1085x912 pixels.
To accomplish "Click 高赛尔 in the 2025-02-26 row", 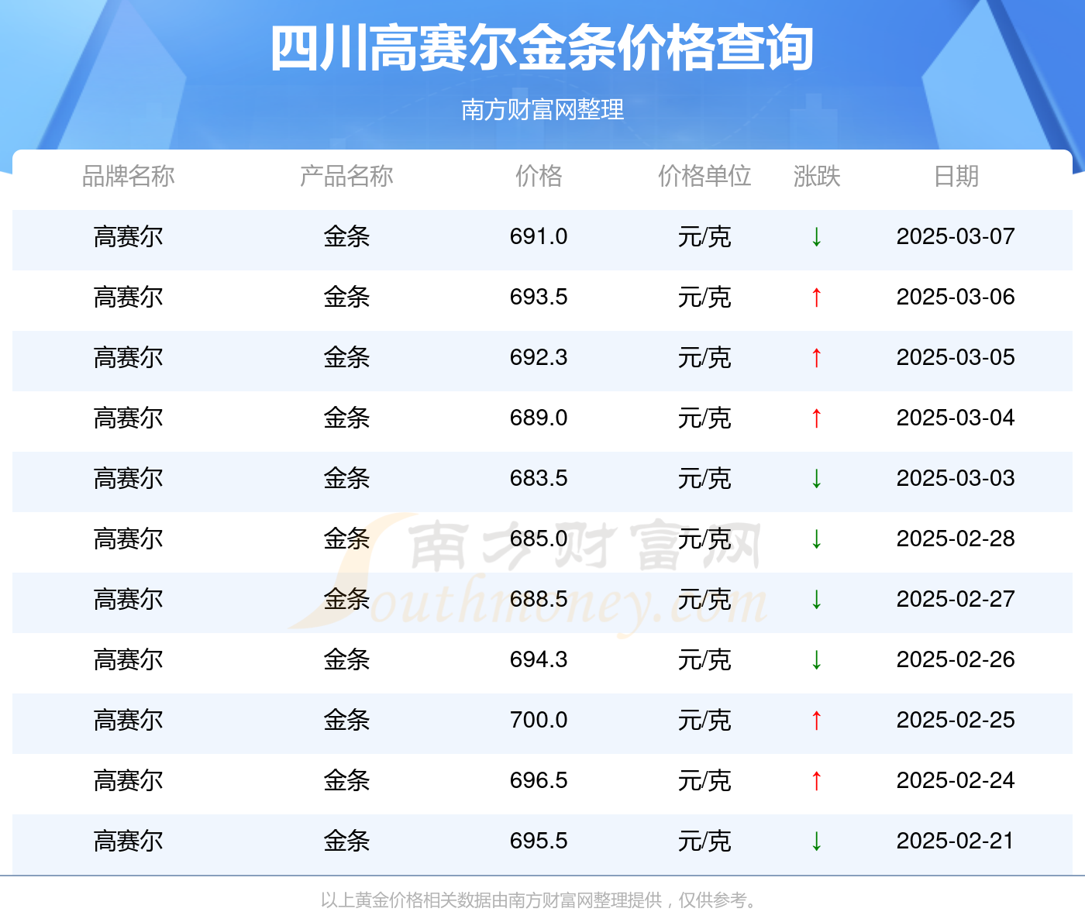I will [129, 659].
